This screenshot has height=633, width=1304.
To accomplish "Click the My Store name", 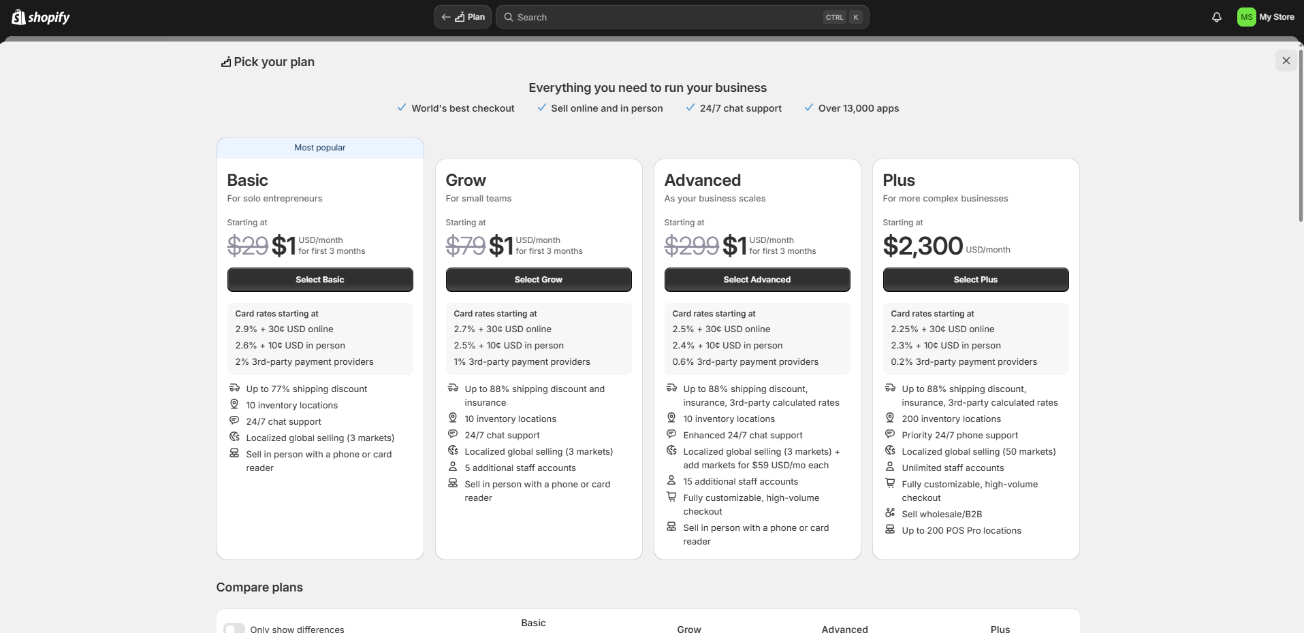I will [1277, 17].
